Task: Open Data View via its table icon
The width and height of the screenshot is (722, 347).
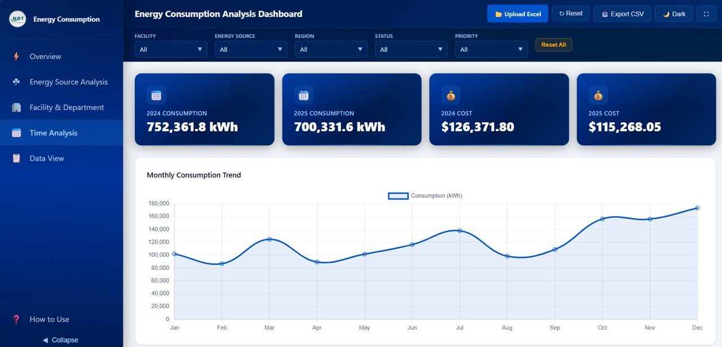Action: point(17,158)
